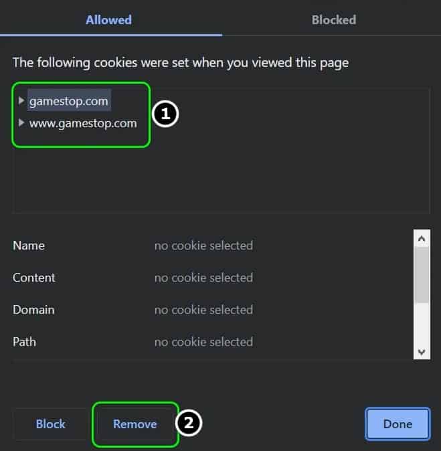Click the cookie details scrollbar thumb
This screenshot has height=451, width=441.
click(x=422, y=275)
